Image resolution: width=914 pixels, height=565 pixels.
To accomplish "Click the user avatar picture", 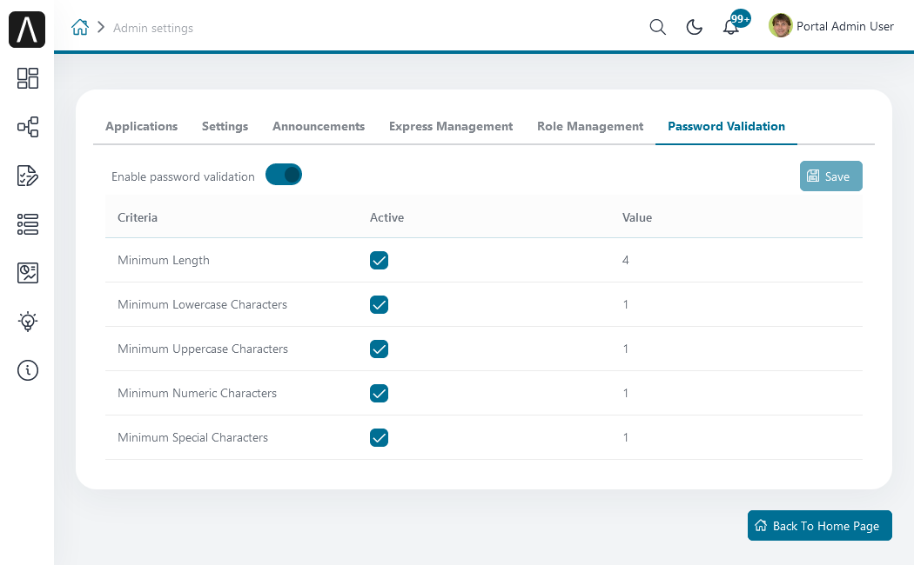I will coord(780,25).
